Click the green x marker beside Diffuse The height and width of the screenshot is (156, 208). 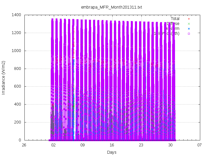click(189, 24)
